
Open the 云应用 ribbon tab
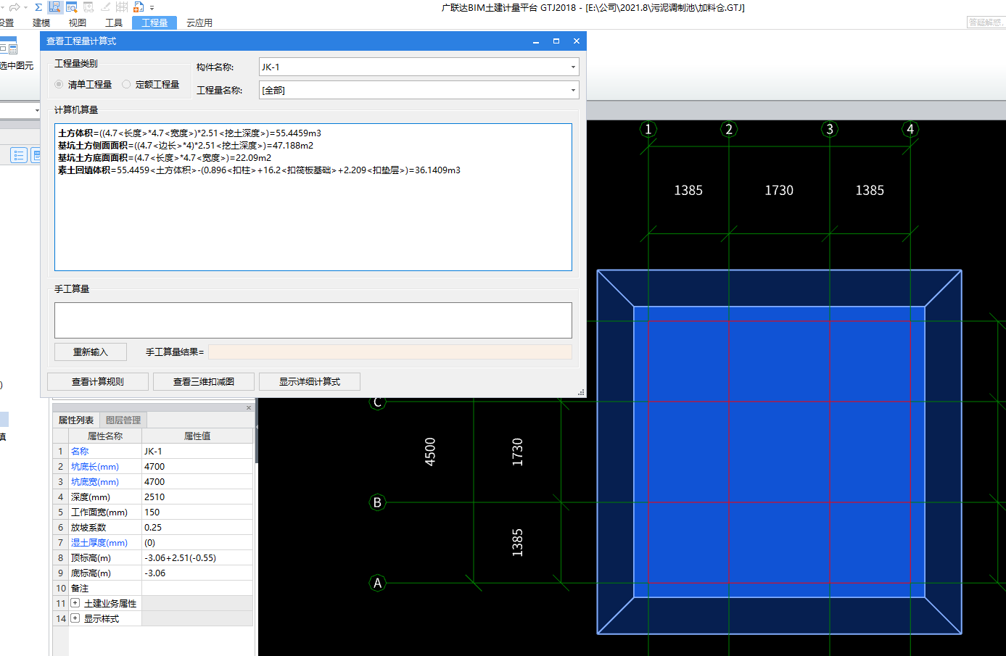(x=199, y=23)
